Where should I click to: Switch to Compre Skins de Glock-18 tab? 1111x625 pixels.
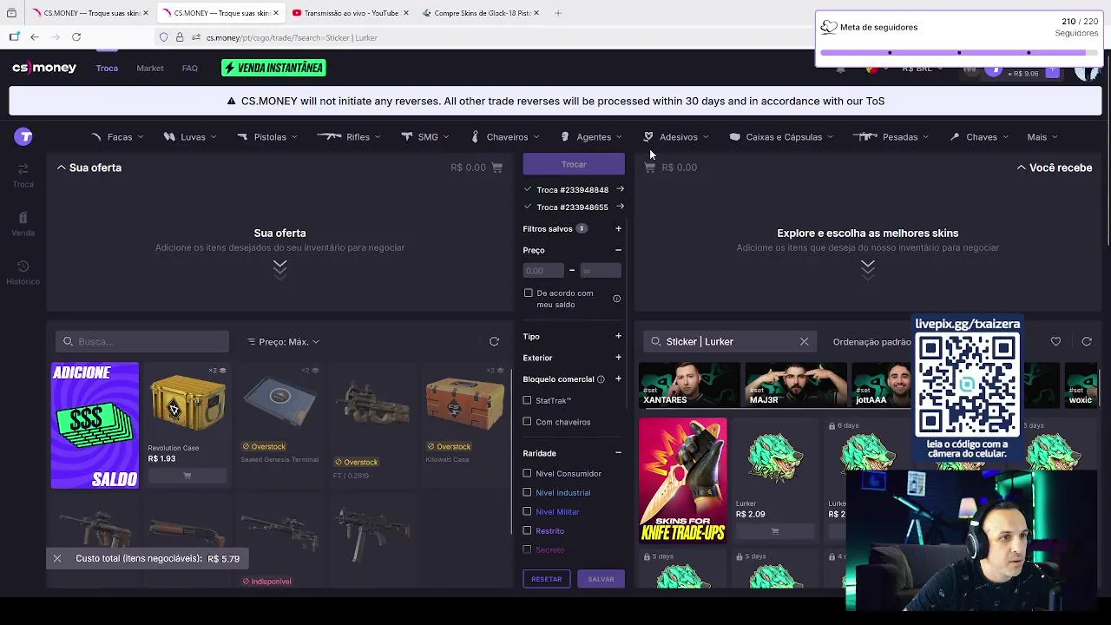481,13
